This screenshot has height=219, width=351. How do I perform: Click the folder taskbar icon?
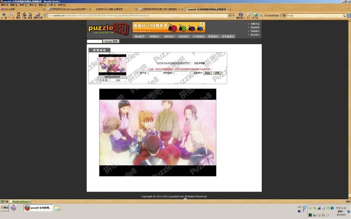pyautogui.click(x=58, y=208)
